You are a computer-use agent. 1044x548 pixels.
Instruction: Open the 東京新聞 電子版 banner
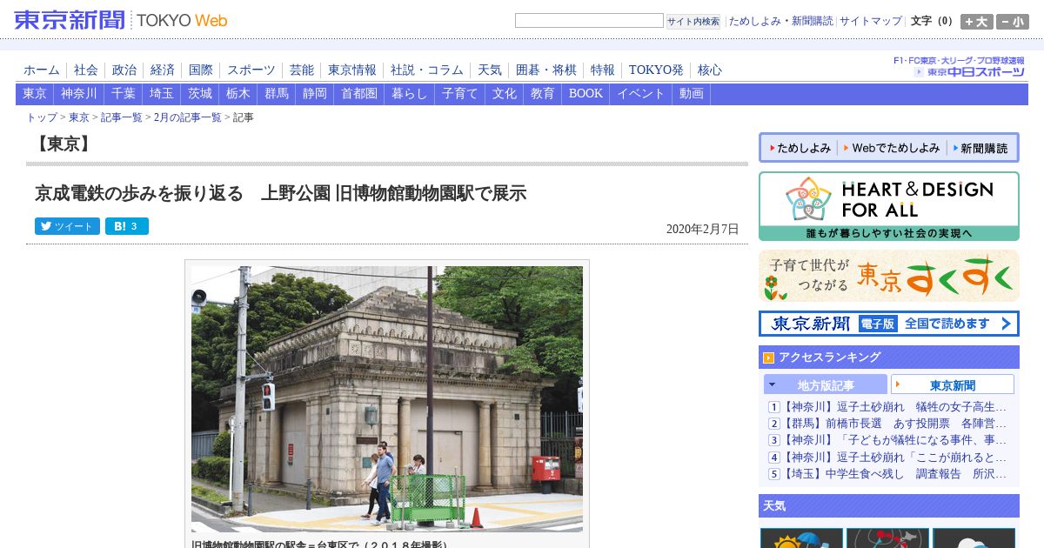point(889,324)
